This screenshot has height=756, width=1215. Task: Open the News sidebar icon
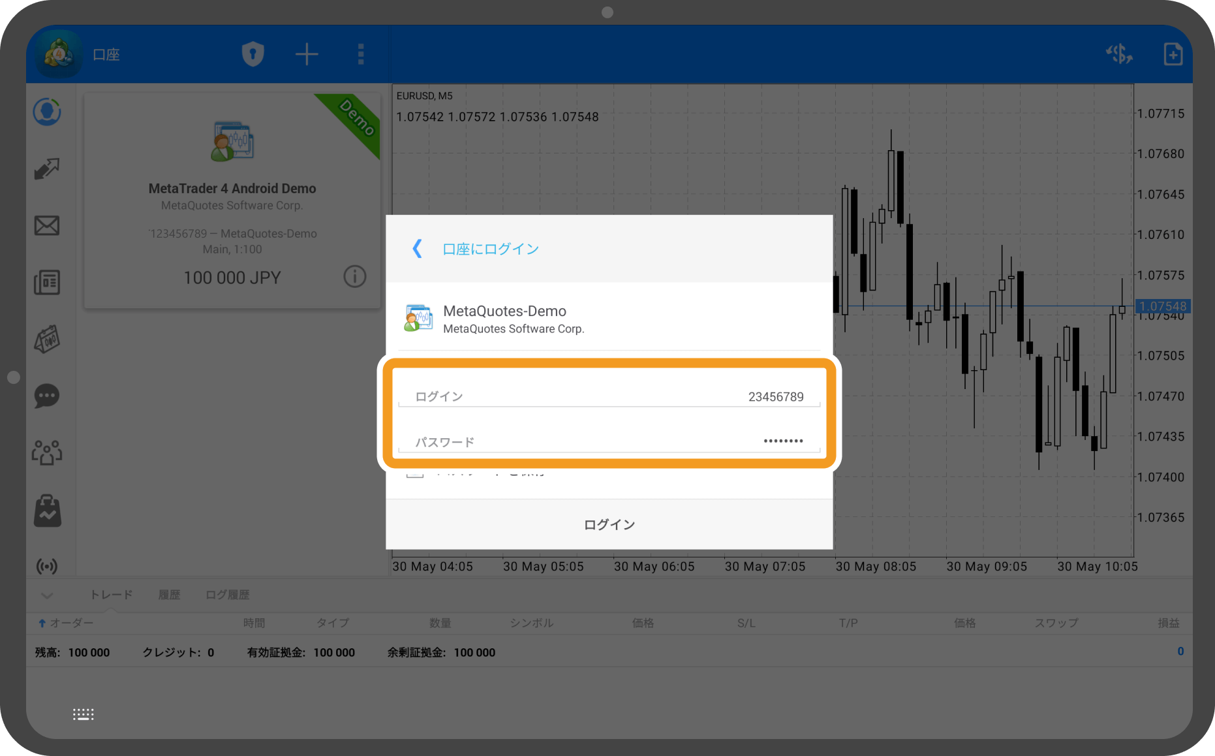click(x=47, y=282)
